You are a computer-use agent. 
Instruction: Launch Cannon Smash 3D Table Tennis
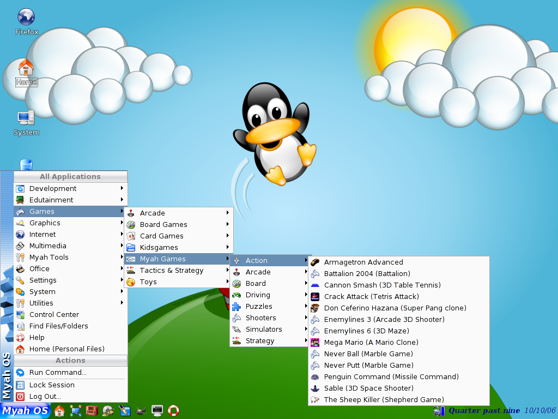point(398,285)
